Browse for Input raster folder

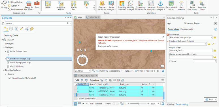click(x=215, y=37)
